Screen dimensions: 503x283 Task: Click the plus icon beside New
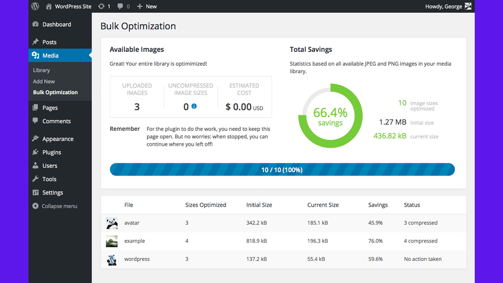click(140, 6)
